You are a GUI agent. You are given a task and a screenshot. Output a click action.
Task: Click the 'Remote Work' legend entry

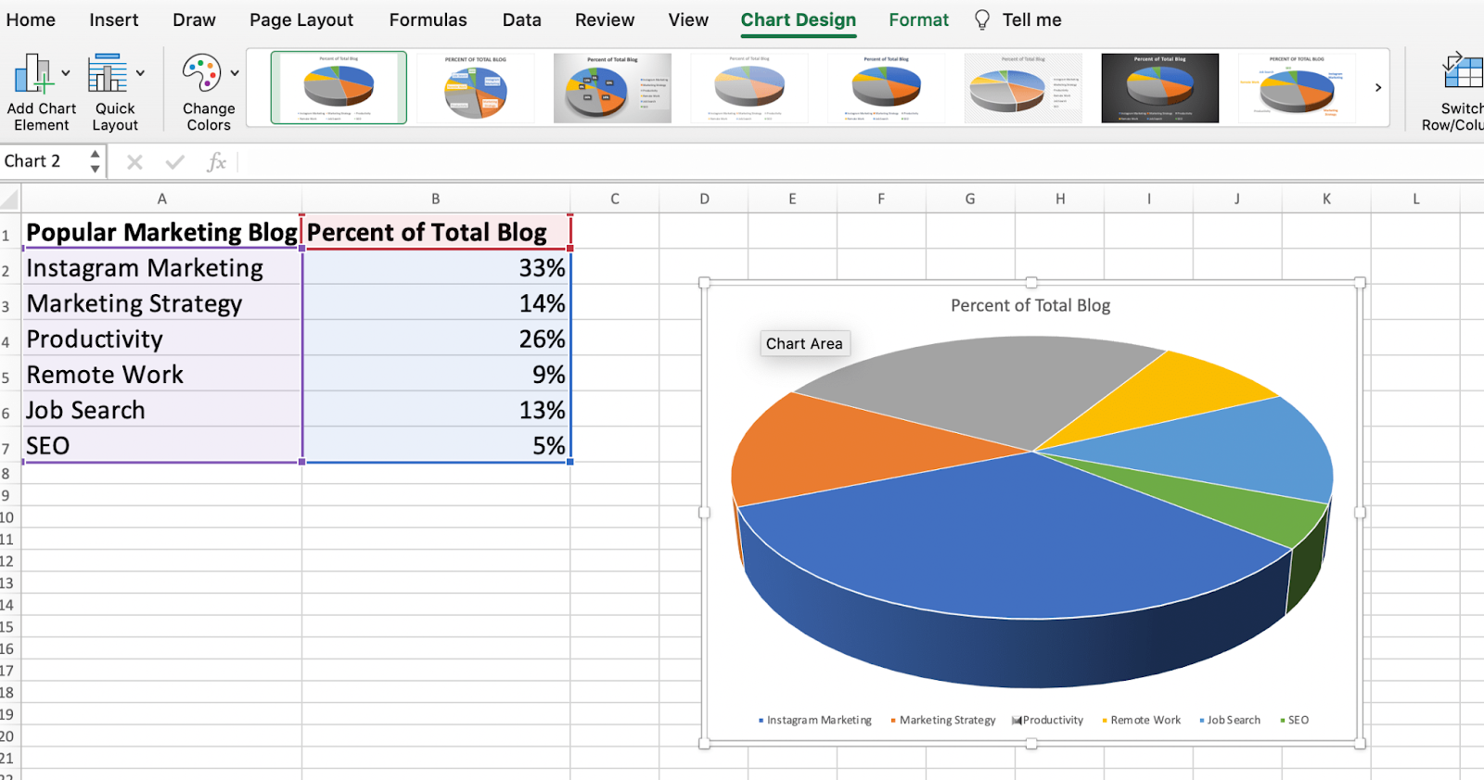click(1141, 720)
